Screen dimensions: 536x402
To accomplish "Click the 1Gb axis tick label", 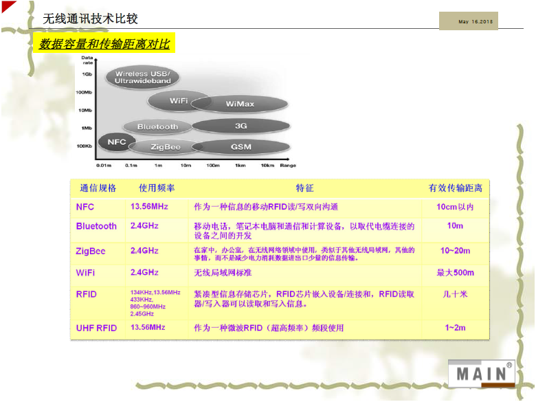I will tap(87, 74).
